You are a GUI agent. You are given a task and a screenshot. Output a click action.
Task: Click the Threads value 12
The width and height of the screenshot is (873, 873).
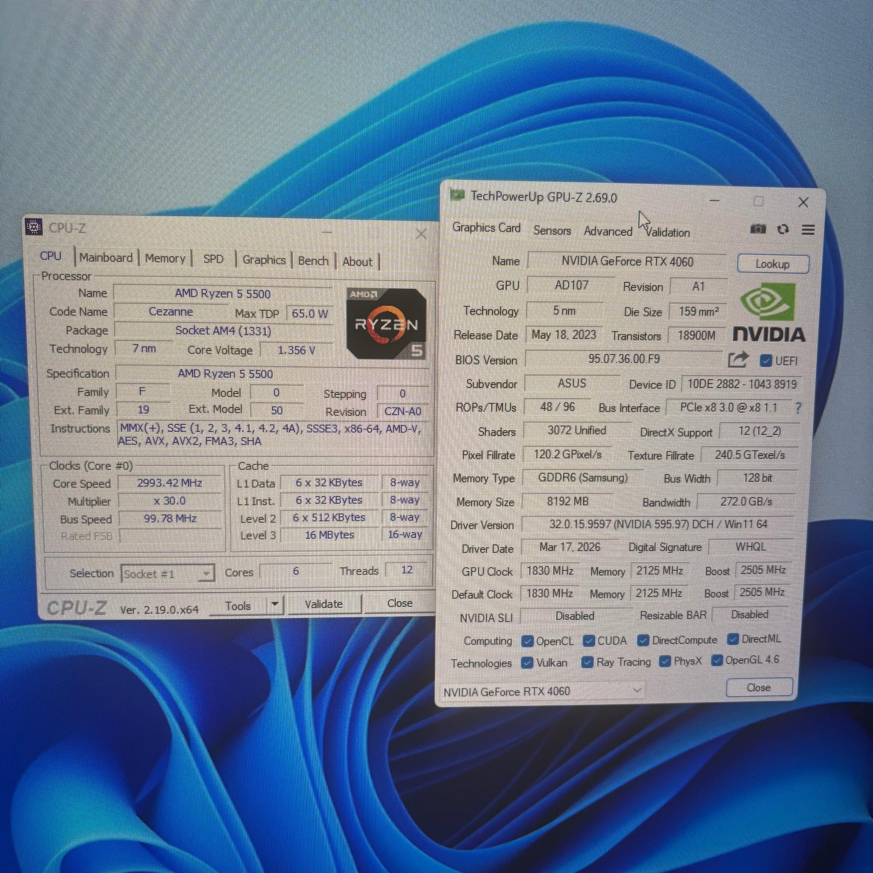point(407,570)
